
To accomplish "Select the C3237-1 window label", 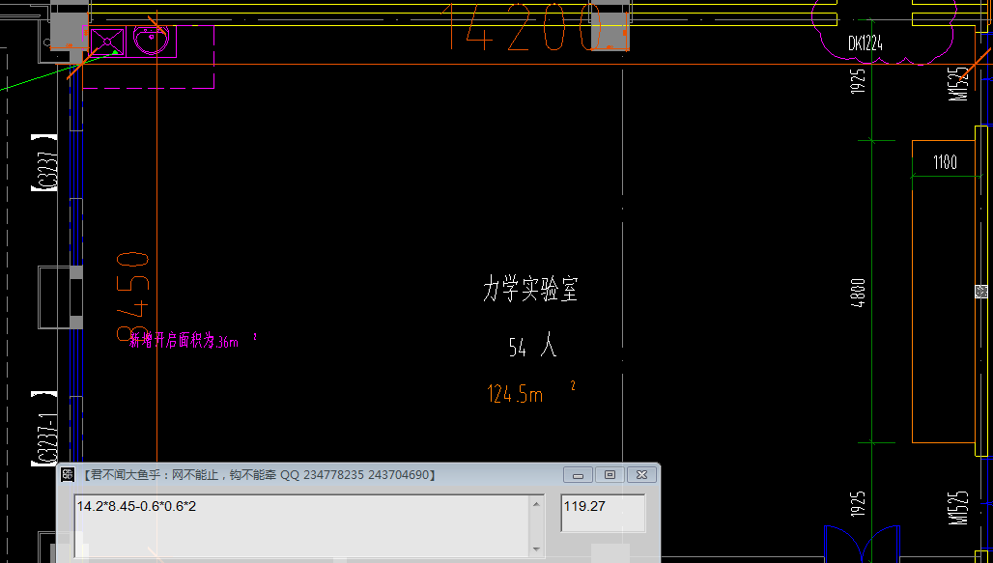I will [46, 429].
